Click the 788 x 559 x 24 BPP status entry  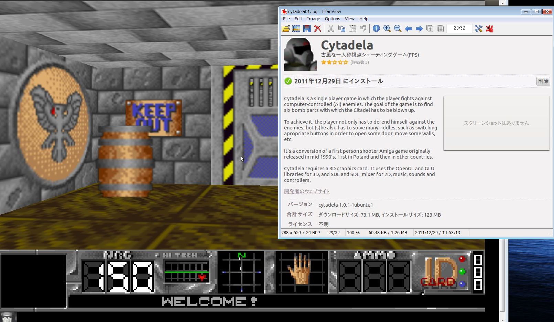point(301,232)
